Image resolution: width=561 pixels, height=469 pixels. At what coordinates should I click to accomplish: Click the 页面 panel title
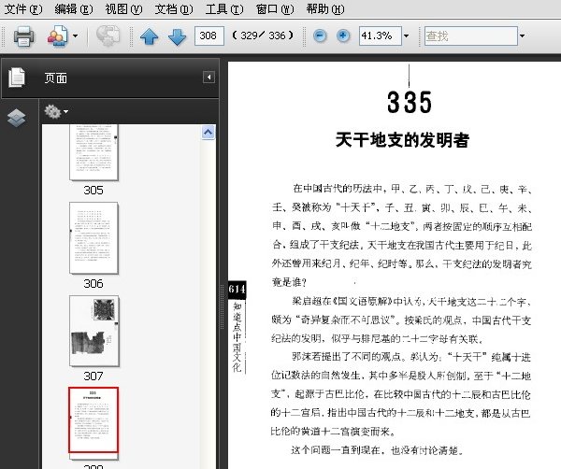tap(55, 78)
